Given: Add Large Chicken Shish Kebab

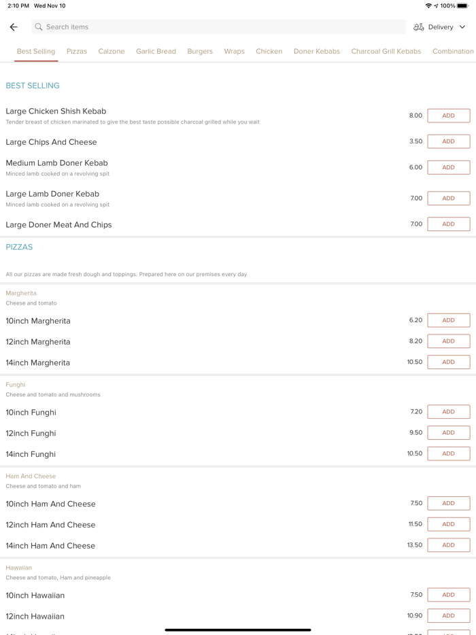Looking at the screenshot, I should 448,116.
